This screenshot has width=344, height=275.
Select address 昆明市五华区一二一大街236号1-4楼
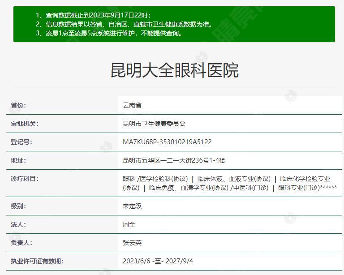click(174, 160)
